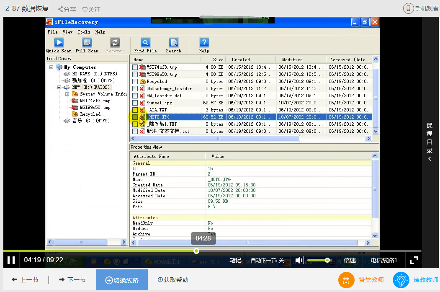440x292 pixels.
Task: Open 获取帮助 help link
Action: [x=173, y=280]
